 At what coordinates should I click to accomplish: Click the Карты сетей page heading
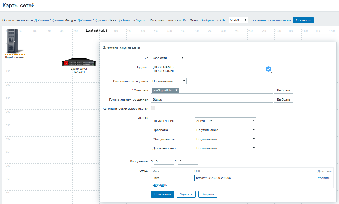(19, 5)
